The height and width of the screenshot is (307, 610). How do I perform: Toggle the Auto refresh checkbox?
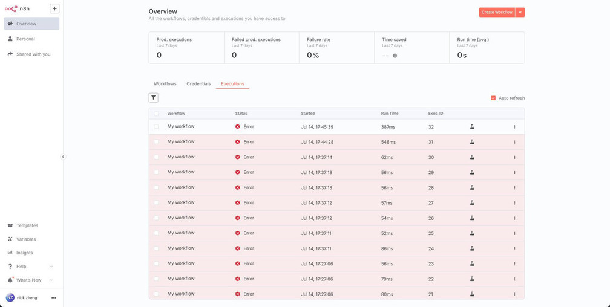point(493,98)
